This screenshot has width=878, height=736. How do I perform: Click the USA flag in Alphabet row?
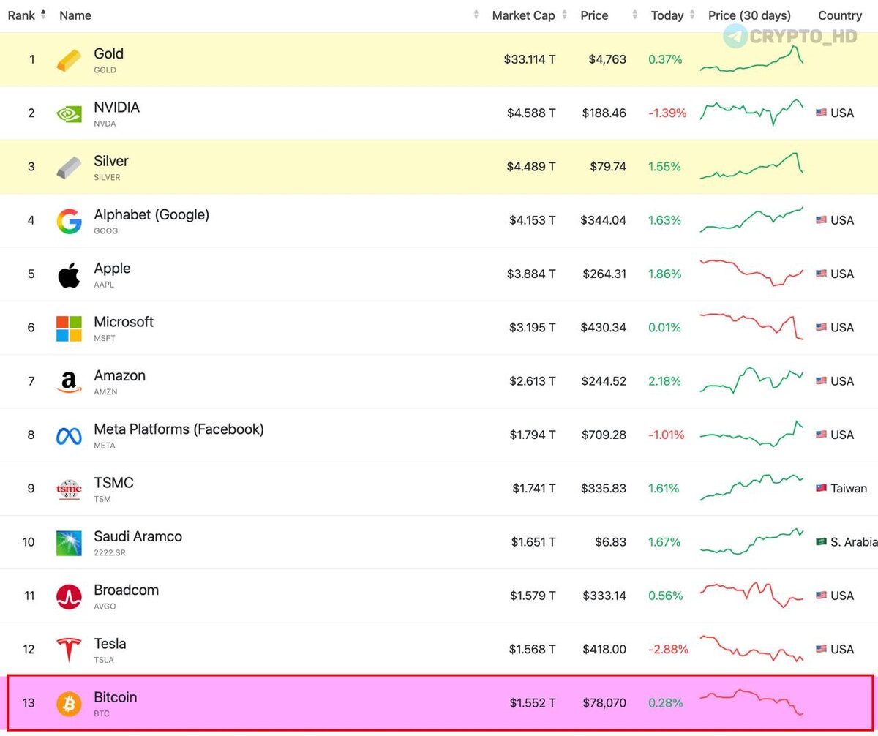coord(821,220)
